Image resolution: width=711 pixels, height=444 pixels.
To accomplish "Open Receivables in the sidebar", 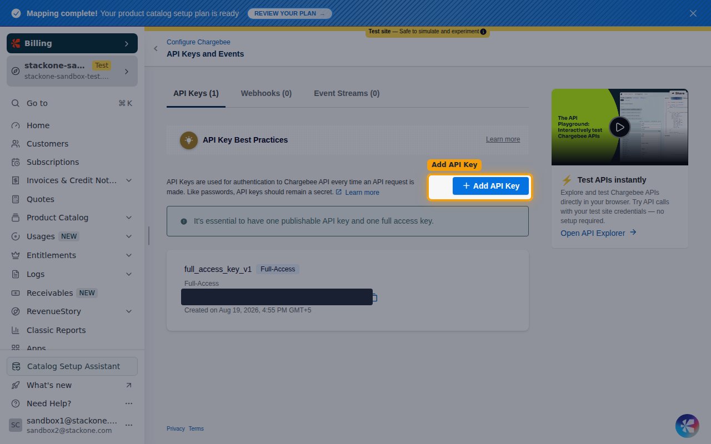I will pos(49,293).
